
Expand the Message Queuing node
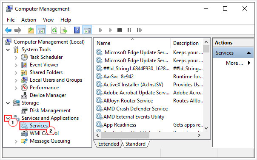[x=16, y=141]
